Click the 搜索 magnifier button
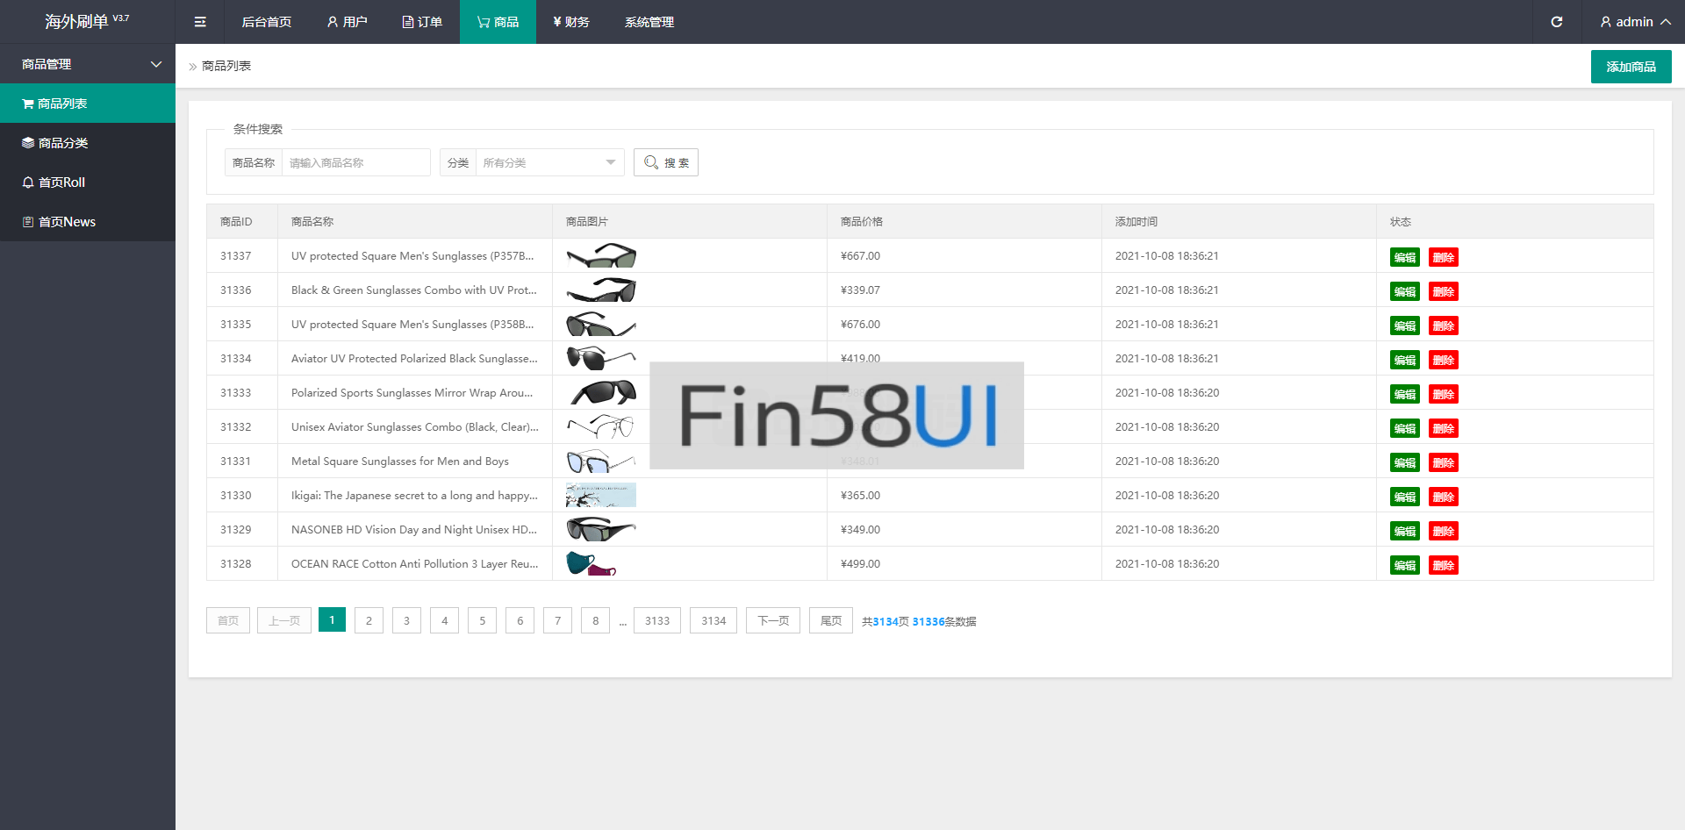 tap(666, 162)
